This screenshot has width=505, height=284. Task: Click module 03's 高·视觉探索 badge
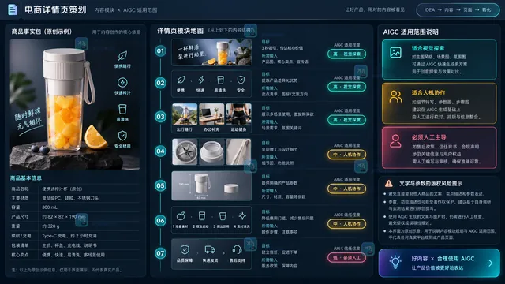pyautogui.click(x=346, y=120)
